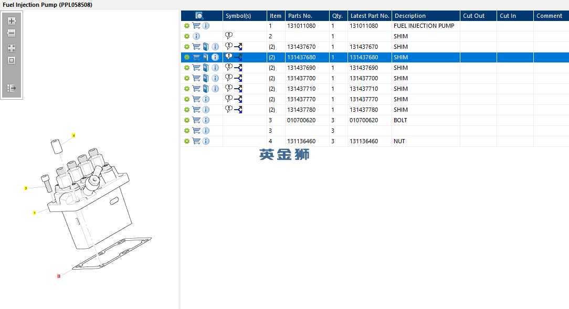The image size is (569, 309).
Task: Click the Latest Part No. column header
Action: (370, 16)
